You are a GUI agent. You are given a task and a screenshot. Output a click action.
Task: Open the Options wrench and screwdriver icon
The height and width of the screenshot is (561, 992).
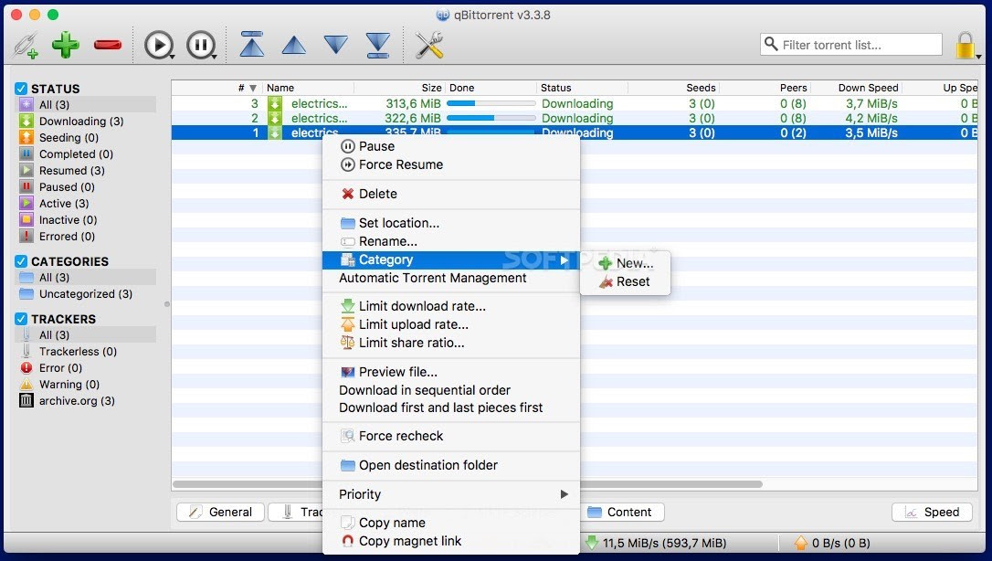429,45
